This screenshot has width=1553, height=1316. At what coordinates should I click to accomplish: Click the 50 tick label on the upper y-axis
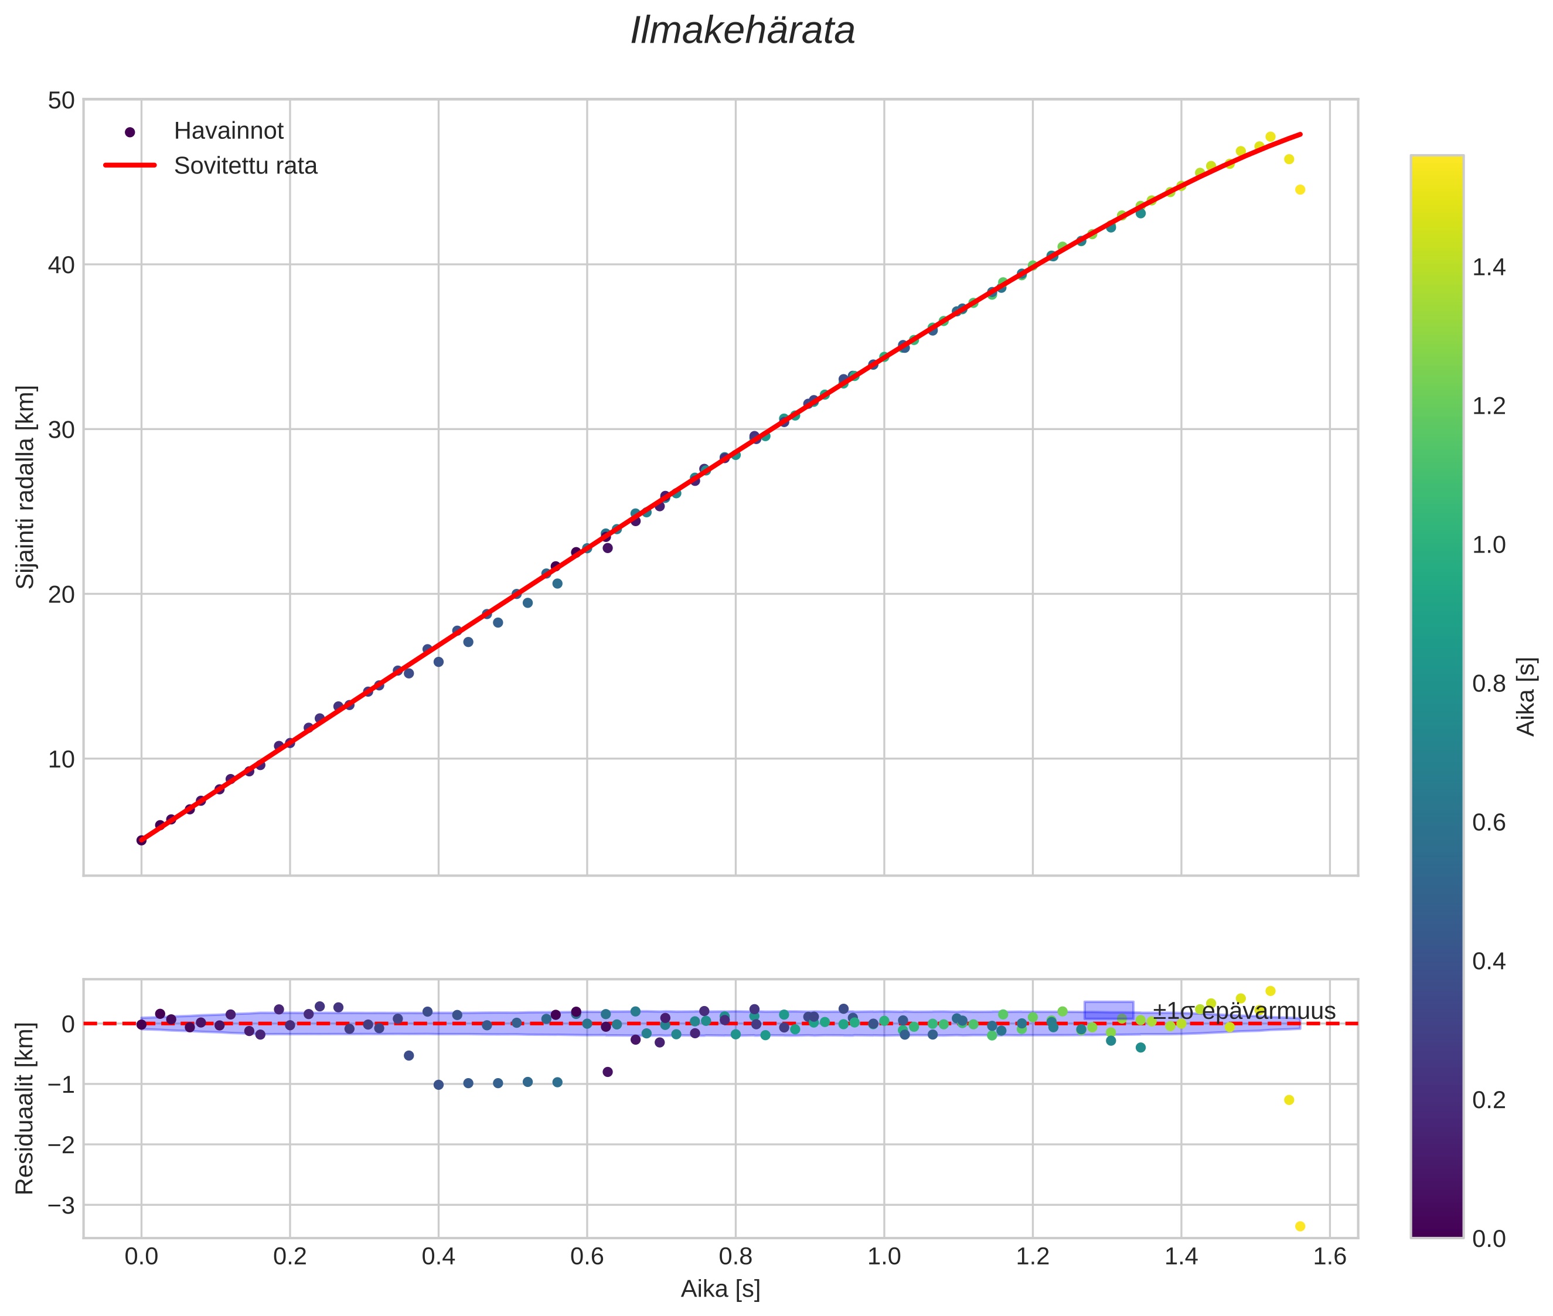(61, 100)
